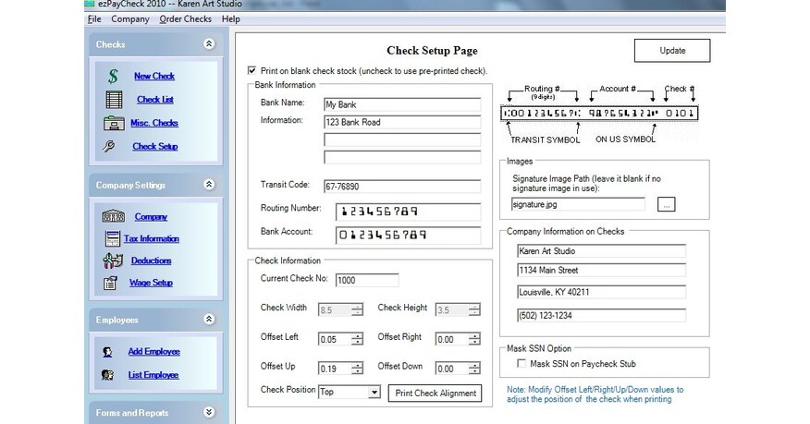Adjust the Offset Up spinner

(357, 369)
